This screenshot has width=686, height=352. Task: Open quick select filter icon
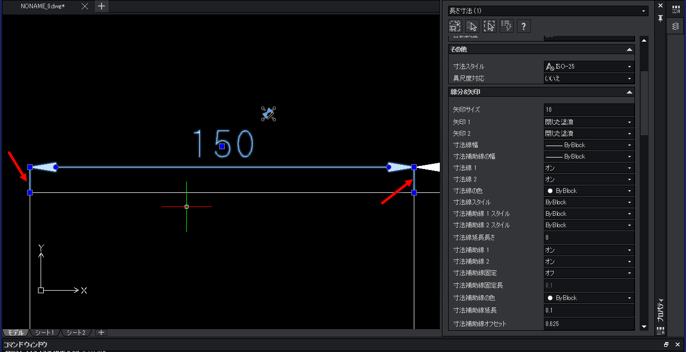click(x=506, y=26)
